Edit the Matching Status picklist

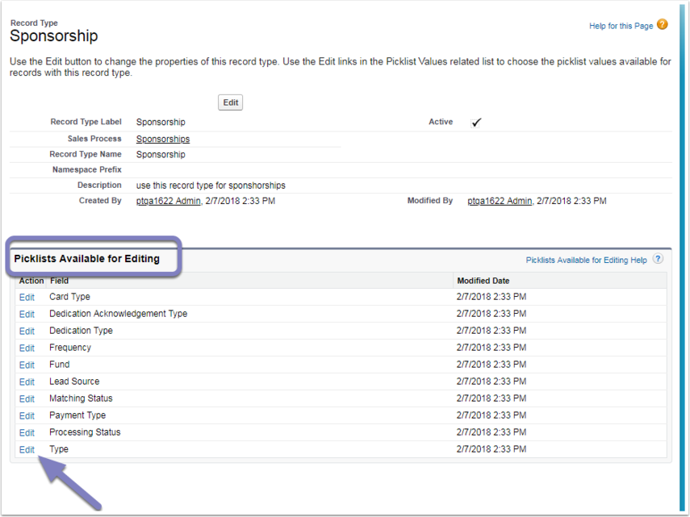click(x=27, y=399)
